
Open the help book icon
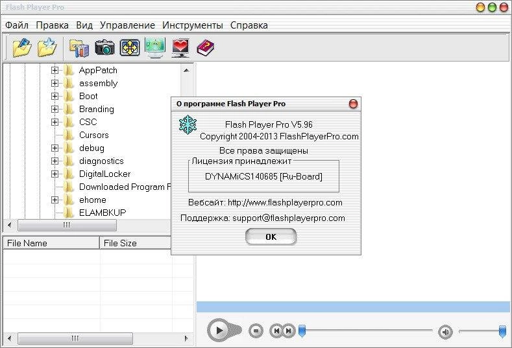click(x=206, y=48)
